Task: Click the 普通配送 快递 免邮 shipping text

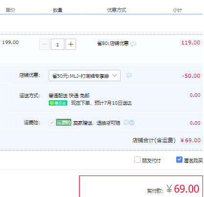Action: (69, 95)
